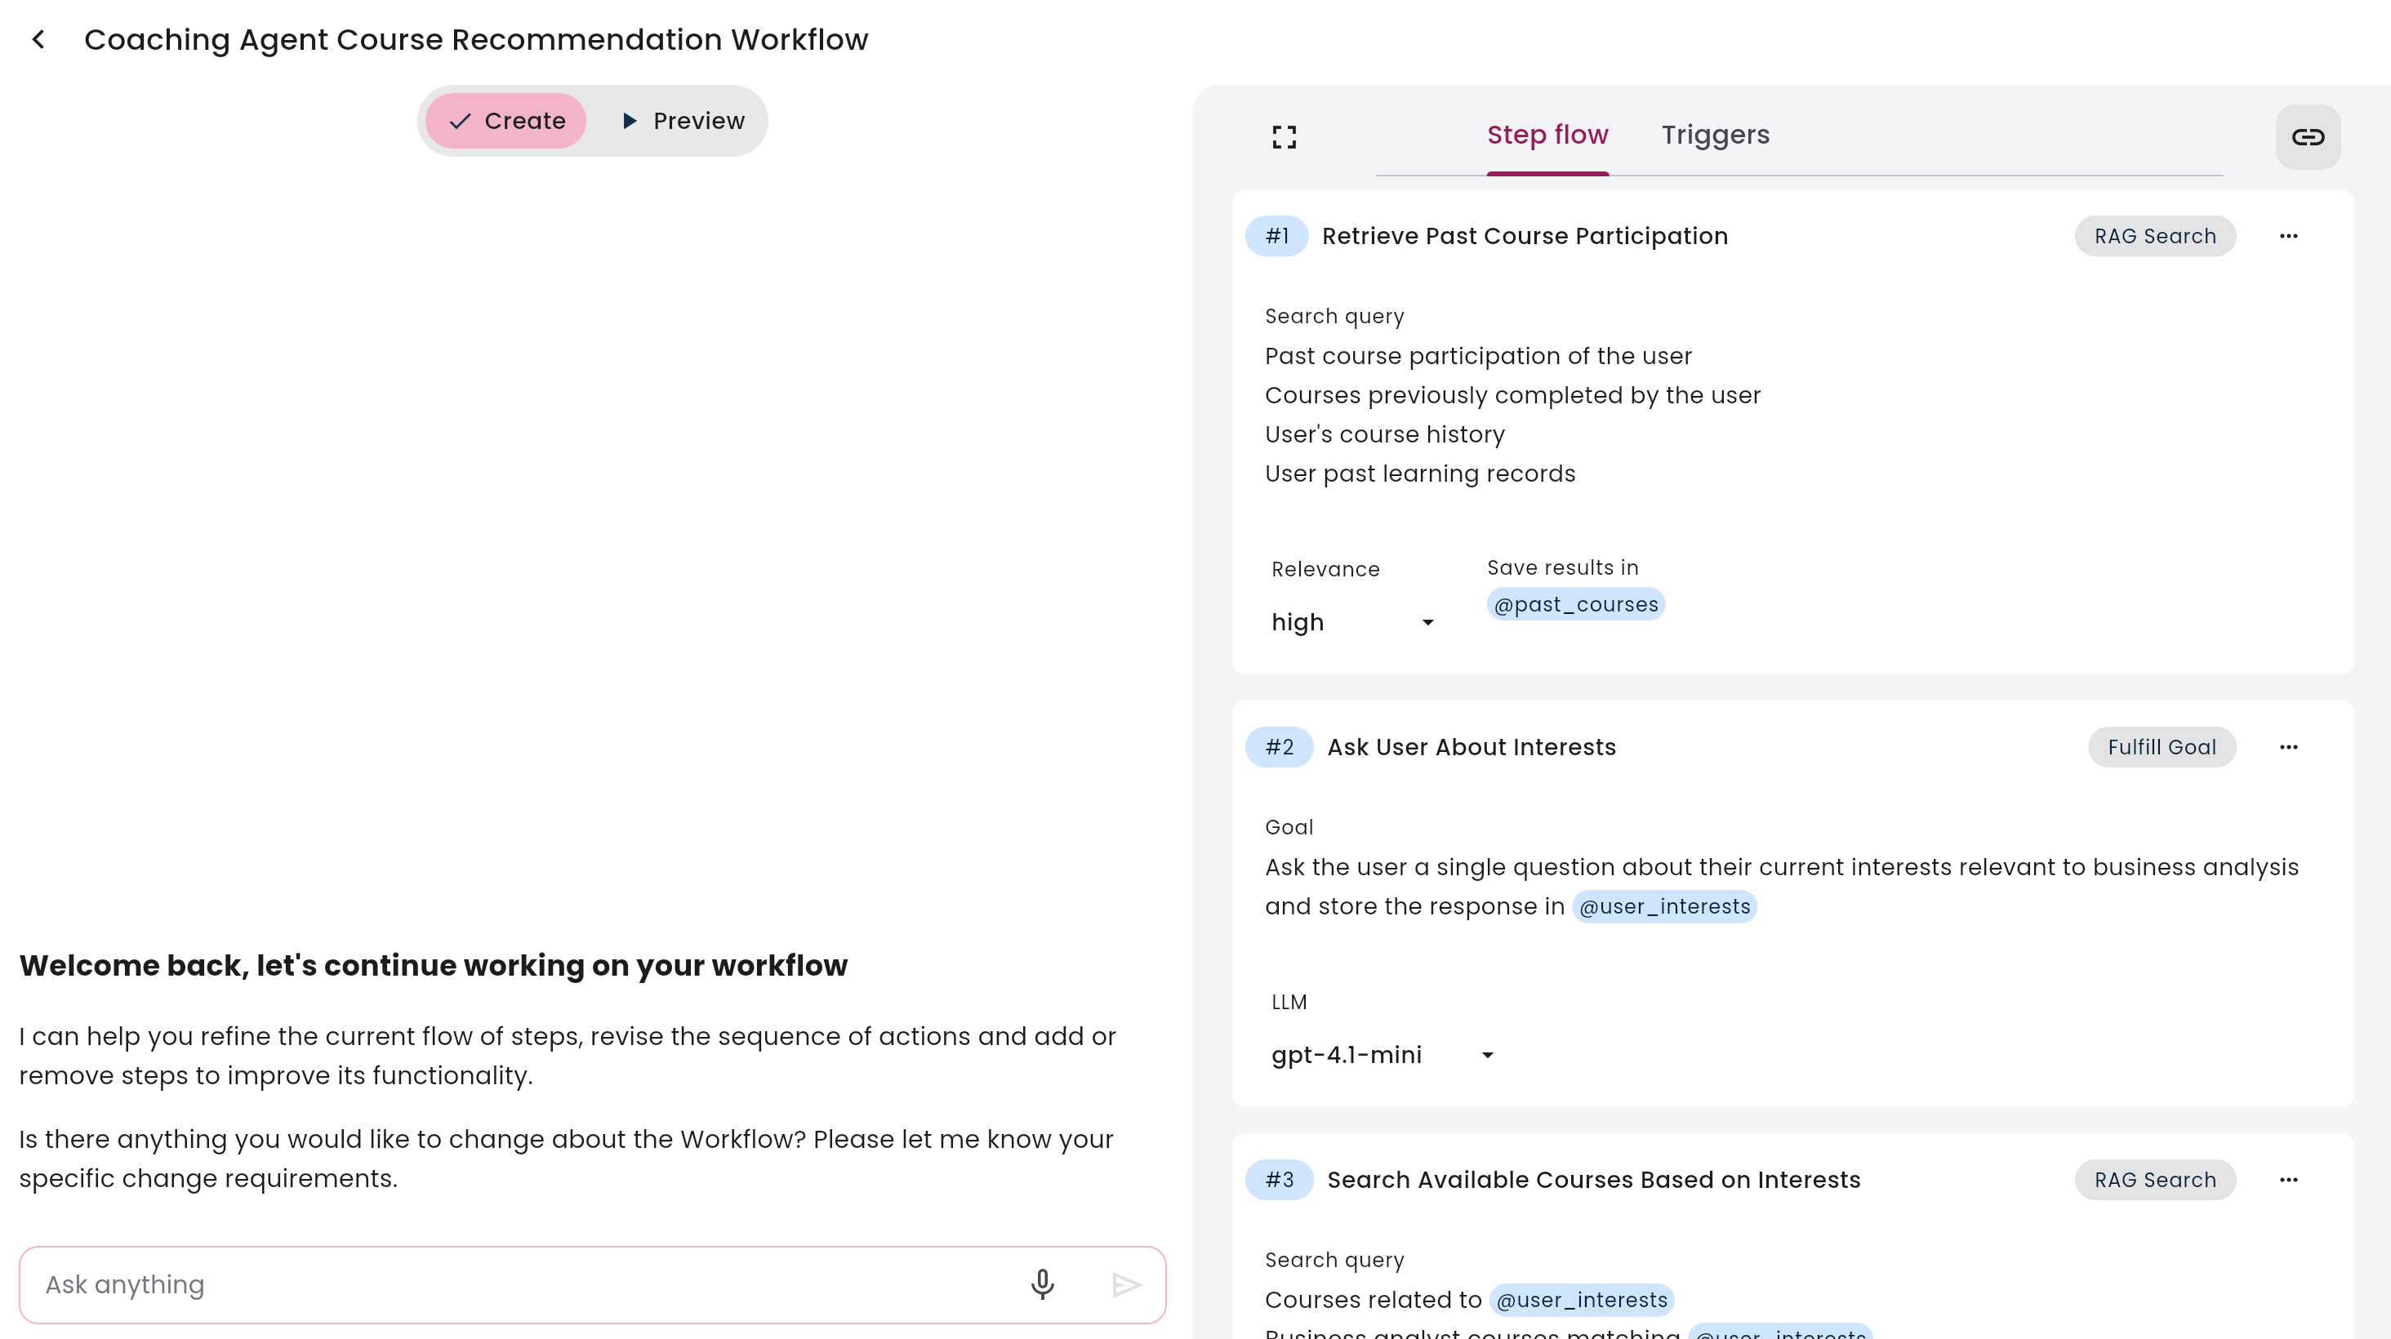Image resolution: width=2391 pixels, height=1339 pixels.
Task: Open the LLM dropdown showing gpt-4.1-mini
Action: click(1382, 1054)
